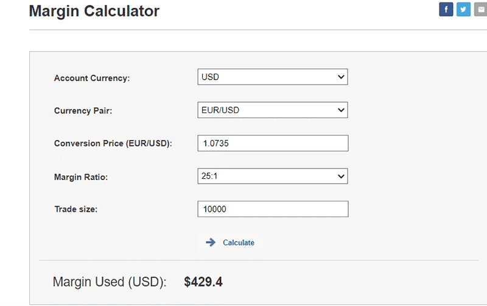
Task: Click the Margin Used (USD) label
Action: click(x=110, y=282)
